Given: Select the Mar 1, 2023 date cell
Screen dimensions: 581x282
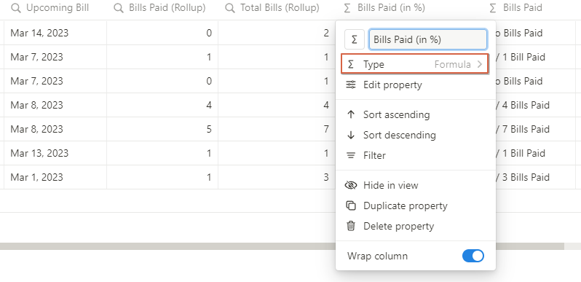Looking at the screenshot, I should coord(55,177).
